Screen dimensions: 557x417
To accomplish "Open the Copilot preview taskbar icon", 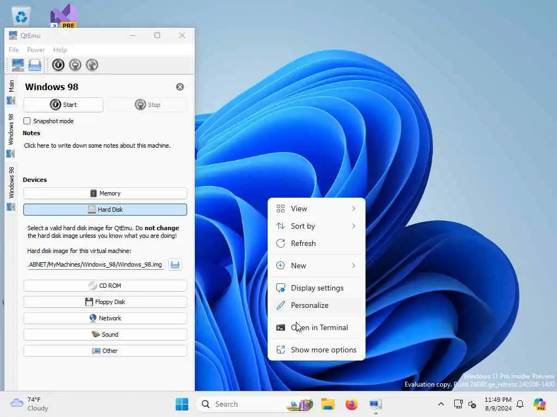I will click(540, 405).
